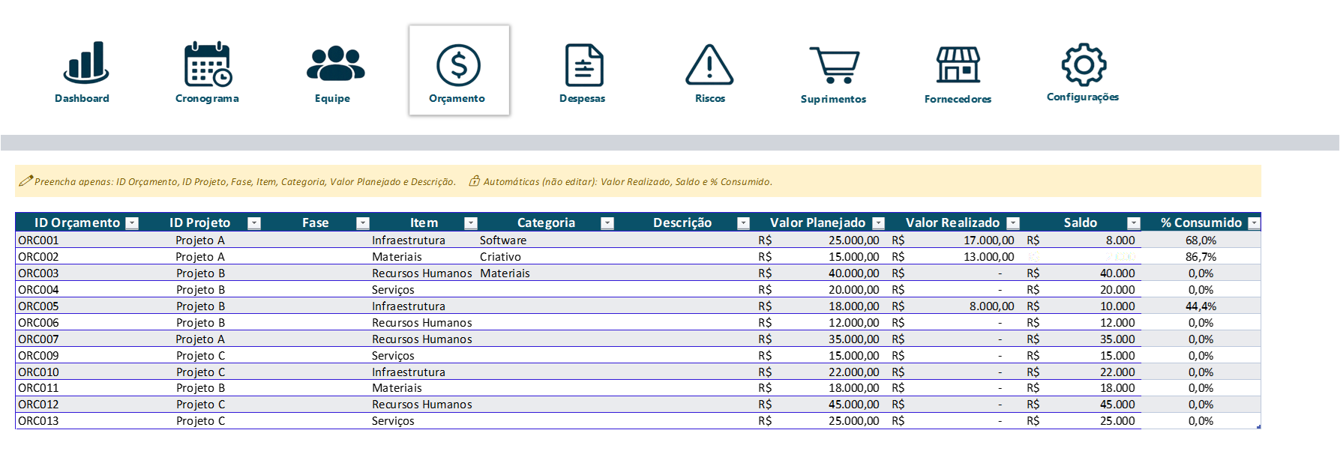Click the Despesas label
Viewport: 1340px width, 460px height.
pyautogui.click(x=582, y=98)
